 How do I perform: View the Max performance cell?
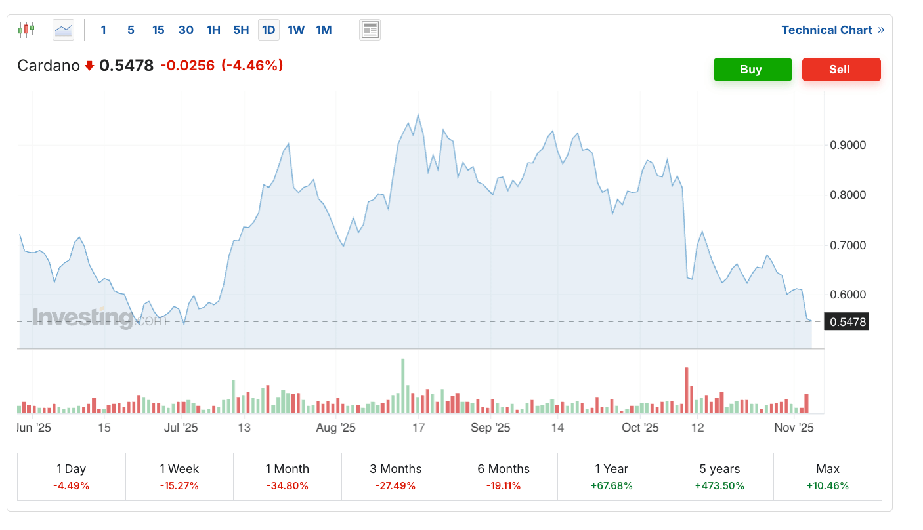[x=827, y=476]
